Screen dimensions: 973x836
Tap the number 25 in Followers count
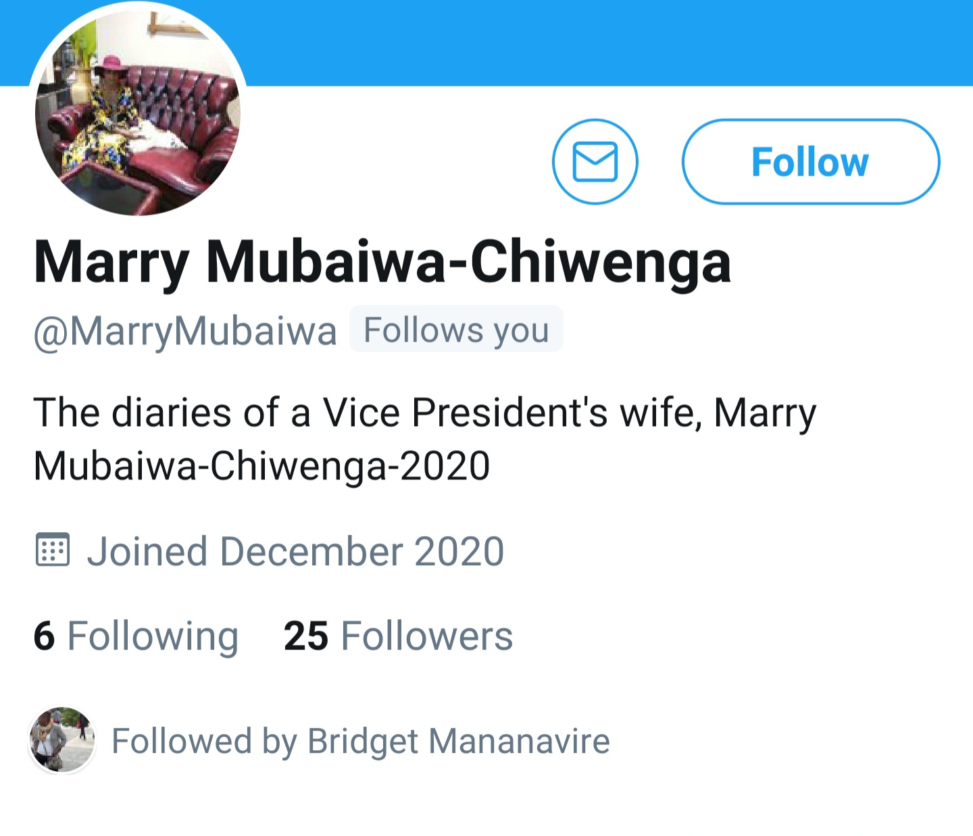(x=306, y=636)
